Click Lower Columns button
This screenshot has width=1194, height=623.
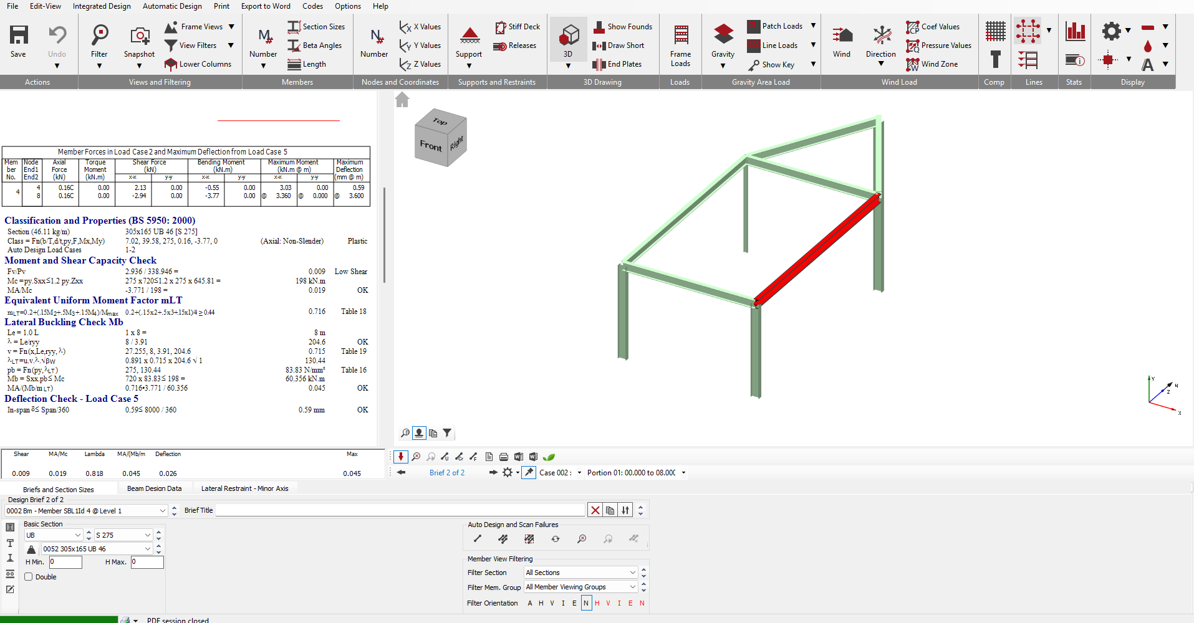(198, 64)
